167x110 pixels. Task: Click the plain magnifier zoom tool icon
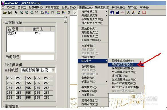[x=32, y=13]
